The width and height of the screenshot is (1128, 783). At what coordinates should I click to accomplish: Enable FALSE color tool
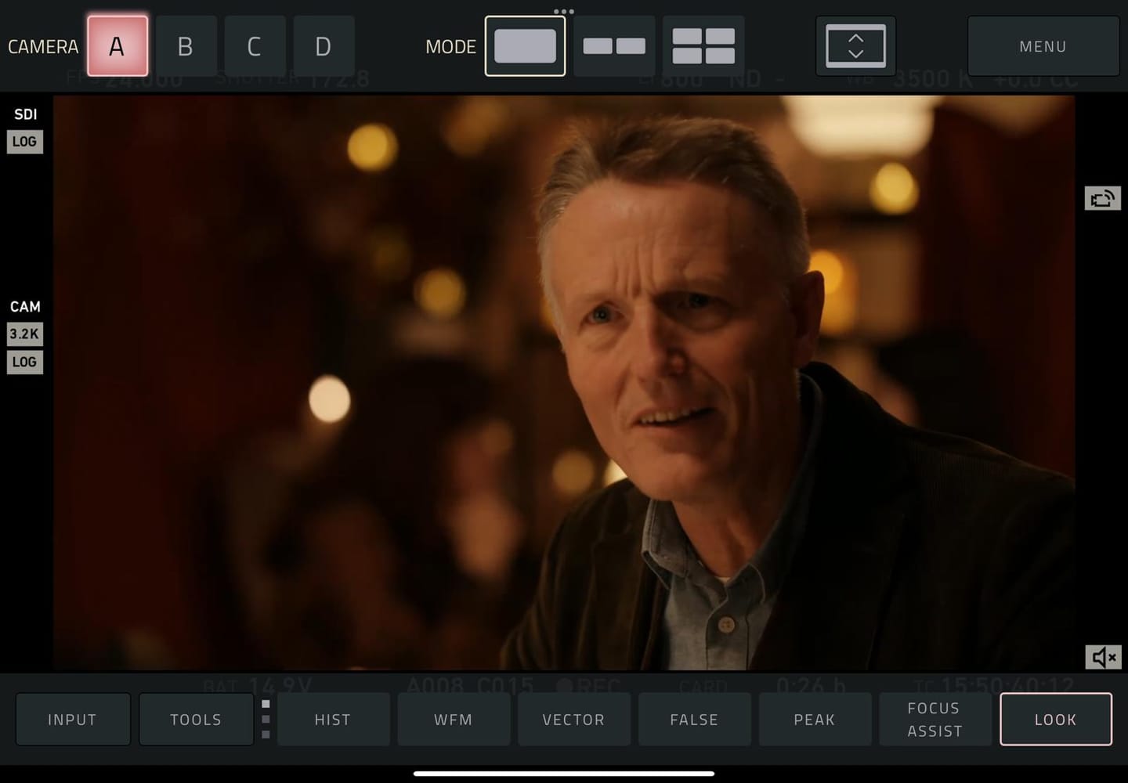point(694,719)
